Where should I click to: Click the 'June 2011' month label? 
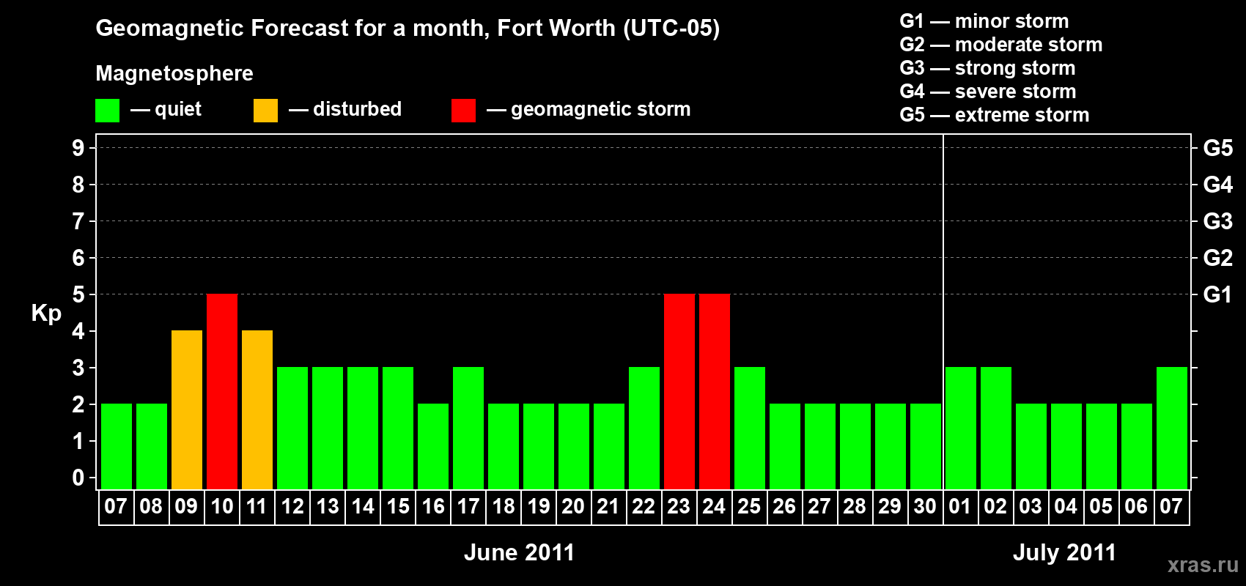520,553
